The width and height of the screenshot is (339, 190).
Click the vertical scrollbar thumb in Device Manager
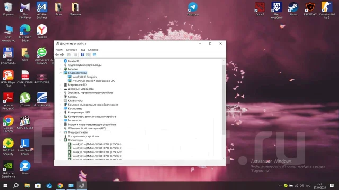pos(224,99)
